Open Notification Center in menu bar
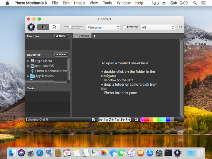This screenshot has width=212, height=159. point(203,3)
